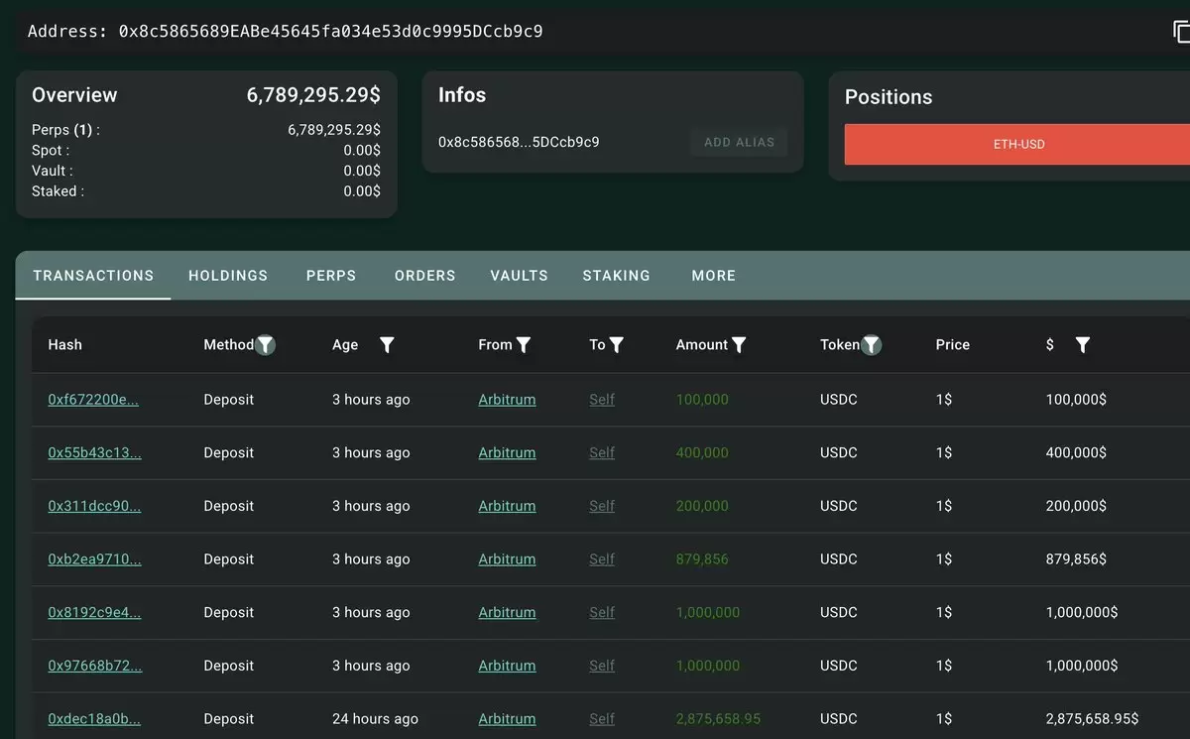Viewport: 1190px width, 739px height.
Task: Click the Vault label in Overview
Action: pos(53,171)
